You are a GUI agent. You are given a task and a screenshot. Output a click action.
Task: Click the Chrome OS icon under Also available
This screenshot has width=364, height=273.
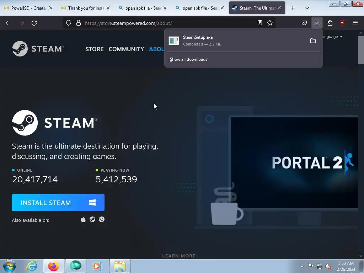click(x=102, y=219)
